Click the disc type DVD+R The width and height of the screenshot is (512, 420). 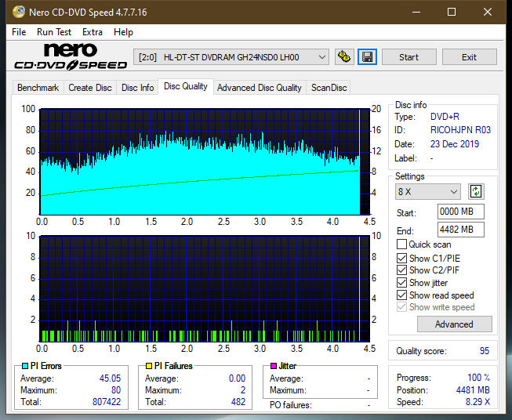tap(445, 117)
